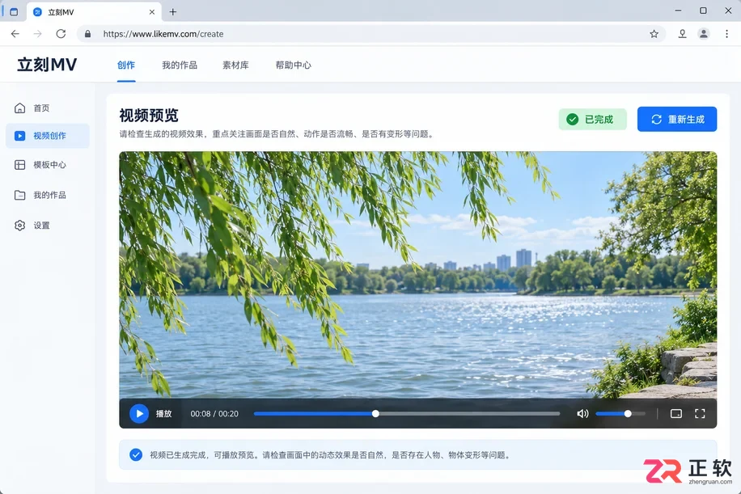Click the video progress slider handle
Image resolution: width=741 pixels, height=494 pixels.
[375, 414]
